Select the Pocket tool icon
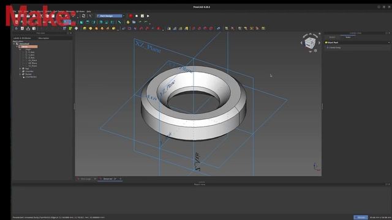The width and height of the screenshot is (392, 220). (124, 29)
